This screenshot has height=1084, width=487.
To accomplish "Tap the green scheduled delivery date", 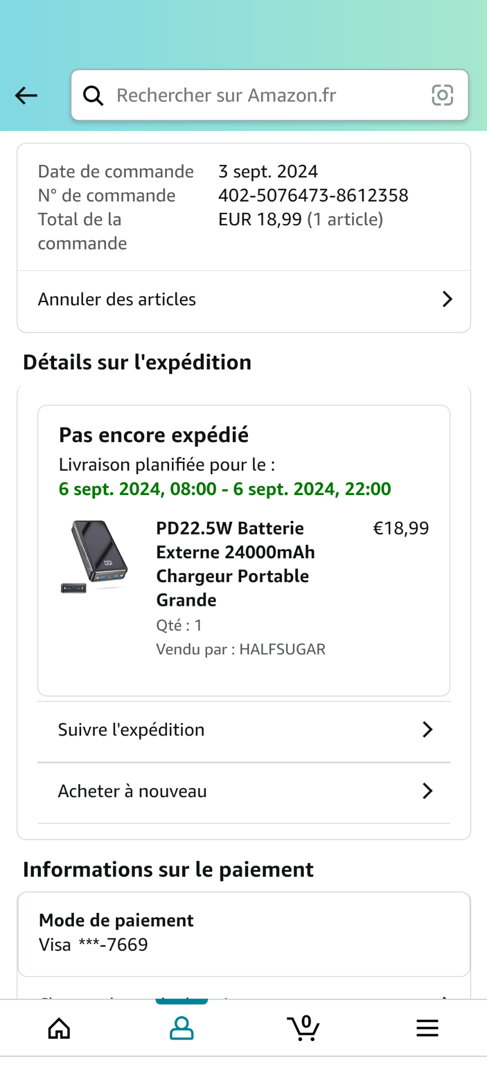I will (224, 489).
